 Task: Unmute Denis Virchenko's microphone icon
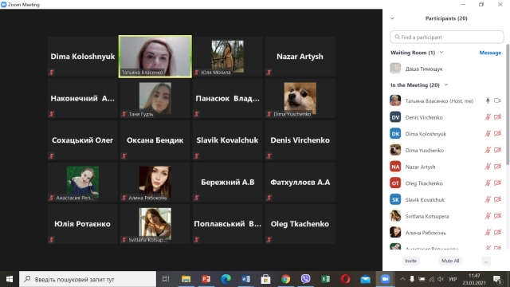(488, 117)
